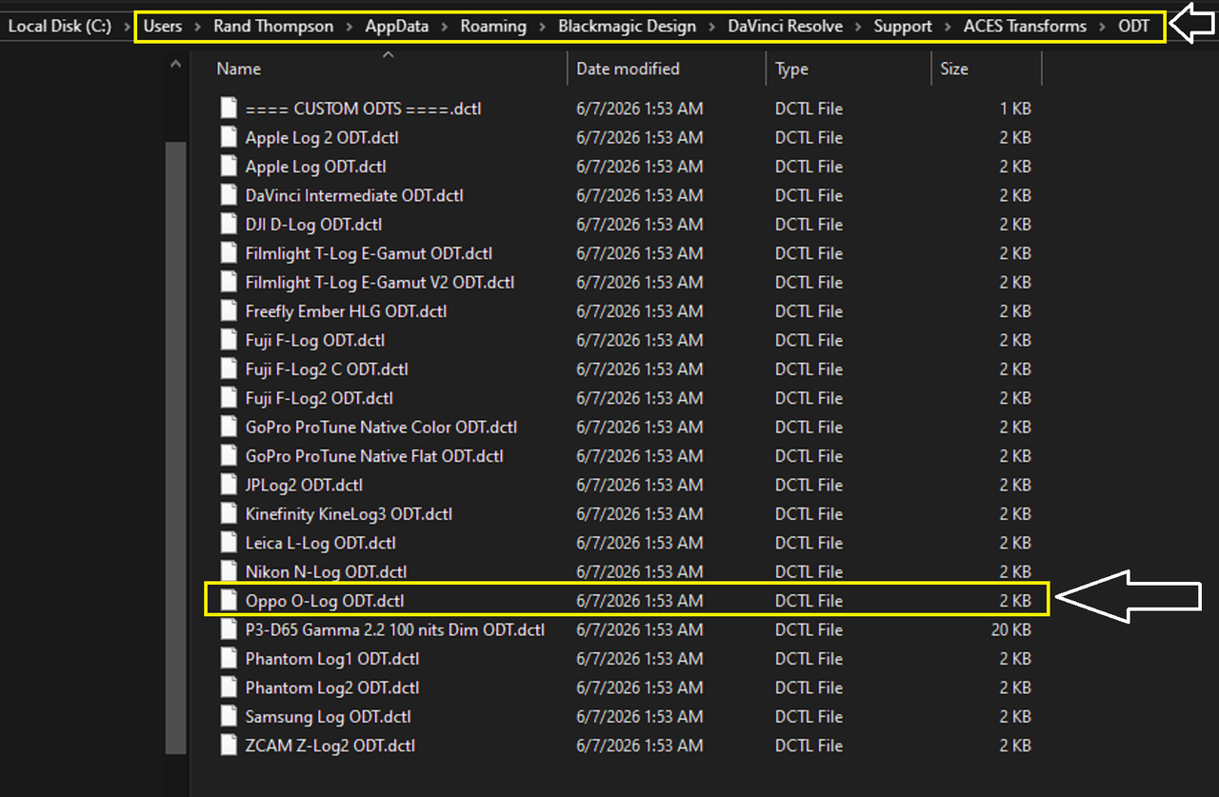Expand chevron between Users and Rand Thompson
1219x797 pixels.
pos(197,27)
